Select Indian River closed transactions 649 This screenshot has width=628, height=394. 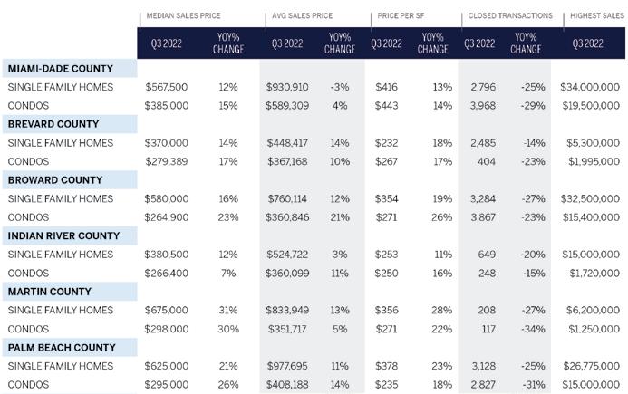[x=487, y=255]
